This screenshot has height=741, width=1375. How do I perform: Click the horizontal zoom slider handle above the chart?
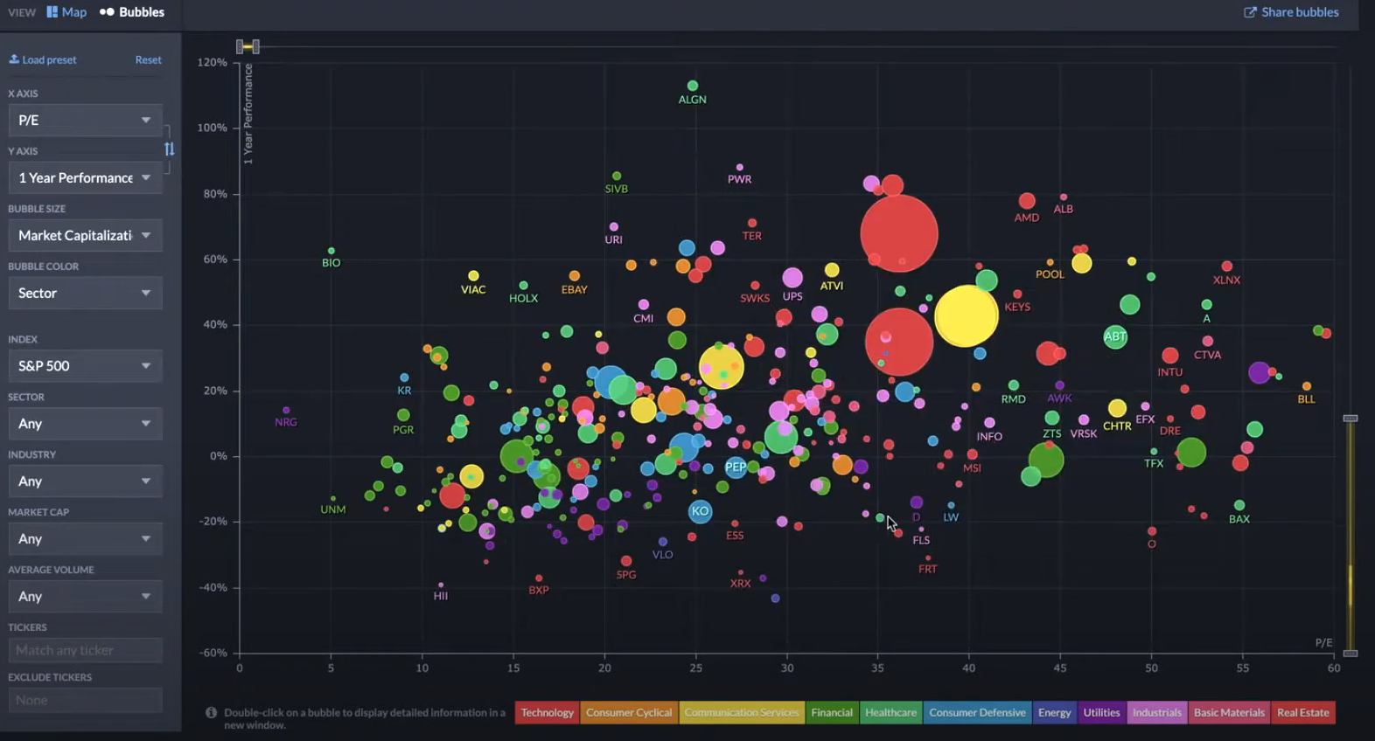(248, 46)
